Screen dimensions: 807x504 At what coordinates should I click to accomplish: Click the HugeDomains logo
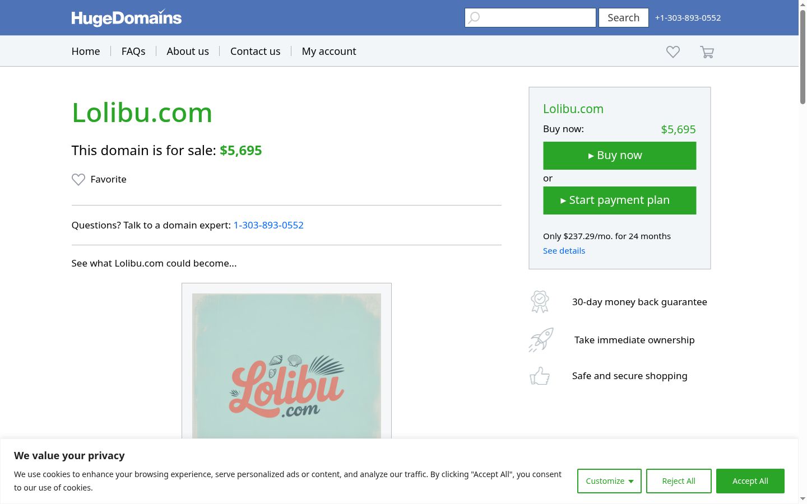(x=127, y=18)
